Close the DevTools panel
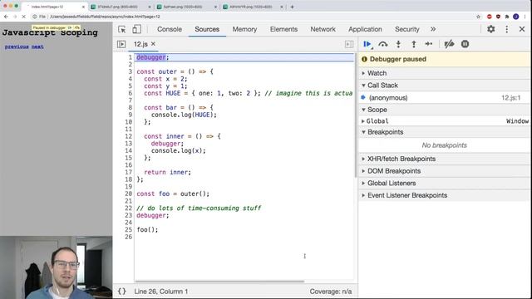This screenshot has height=299, width=532. (522, 29)
